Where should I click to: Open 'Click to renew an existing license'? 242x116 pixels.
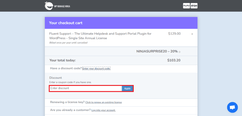[103, 102]
